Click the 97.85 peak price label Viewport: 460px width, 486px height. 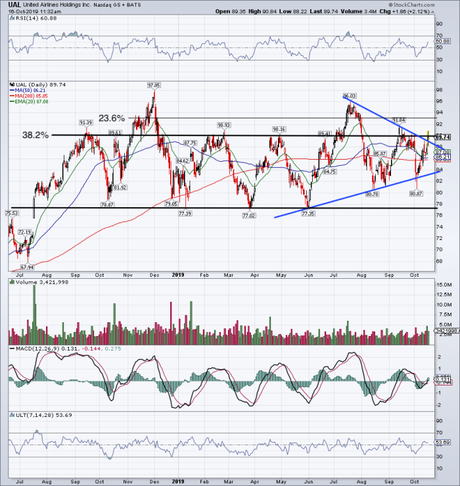(x=154, y=85)
